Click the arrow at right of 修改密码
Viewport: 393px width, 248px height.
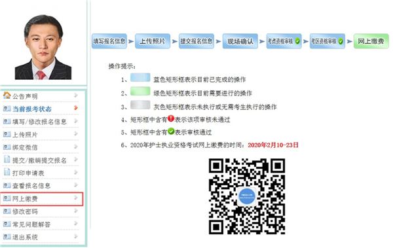click(76, 211)
